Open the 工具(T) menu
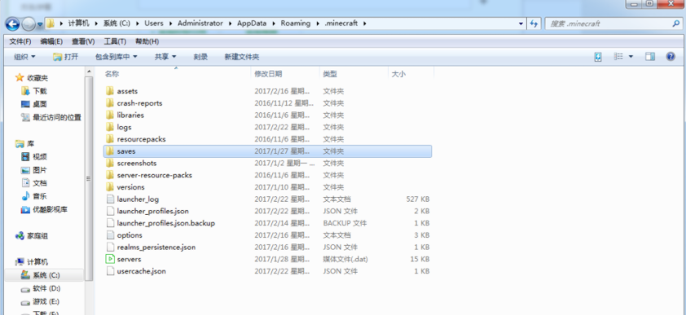Image resolution: width=686 pixels, height=315 pixels. 115,42
